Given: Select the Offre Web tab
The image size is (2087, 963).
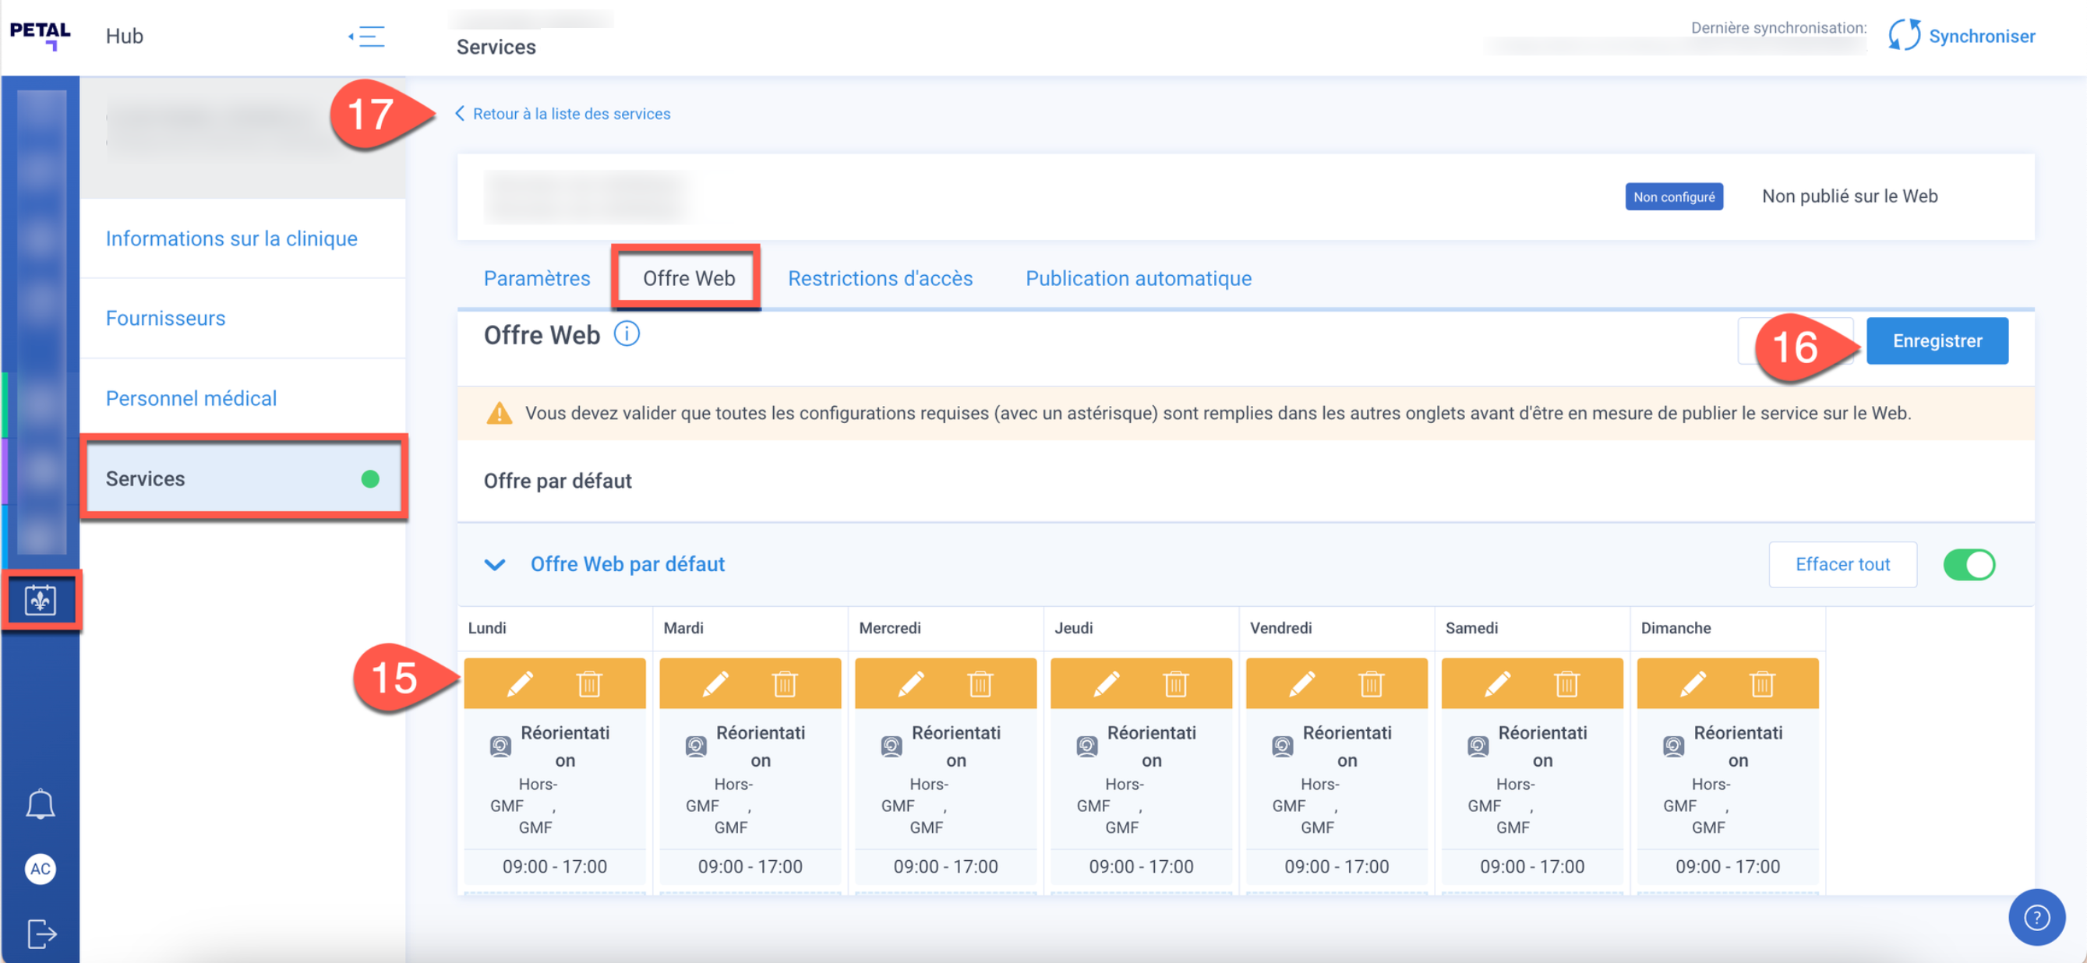Looking at the screenshot, I should tap(689, 278).
